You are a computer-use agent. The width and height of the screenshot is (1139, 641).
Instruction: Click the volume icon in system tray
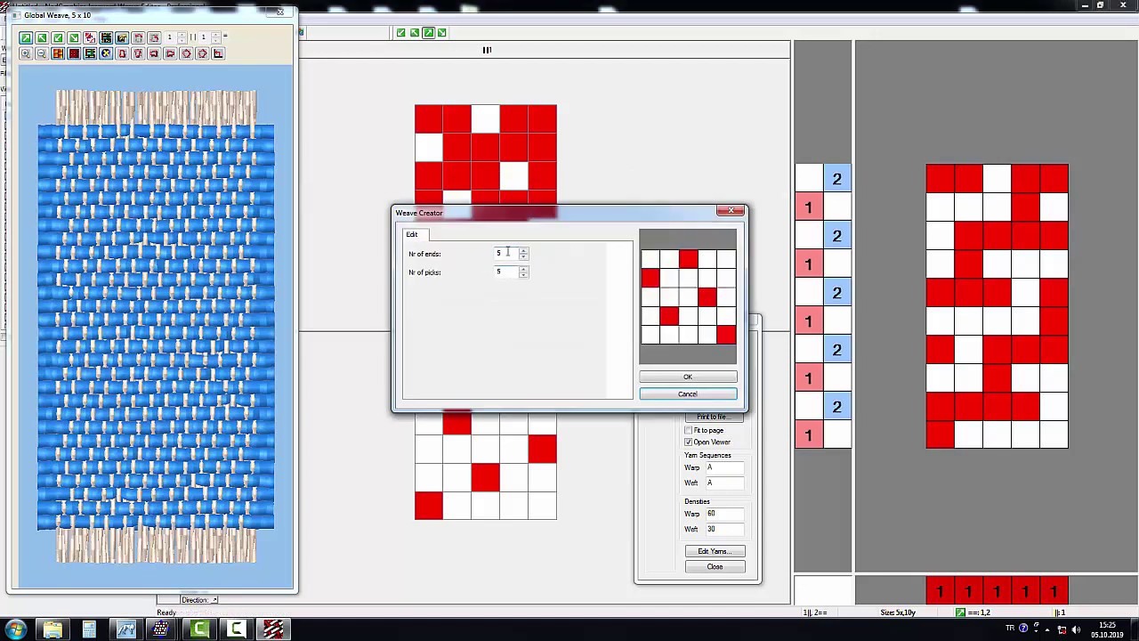[x=1077, y=629]
